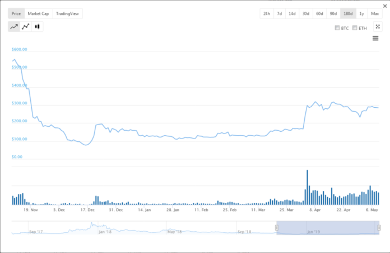
Task: Click the tallest volume bar in early April
Action: 307,187
